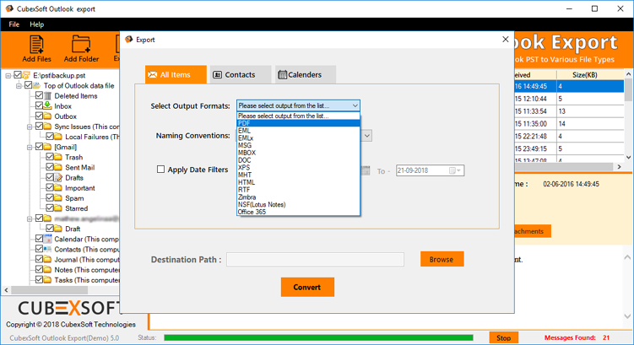Uncheck the Deleted Items folder checkbox
The width and height of the screenshot is (634, 345).
tap(39, 96)
